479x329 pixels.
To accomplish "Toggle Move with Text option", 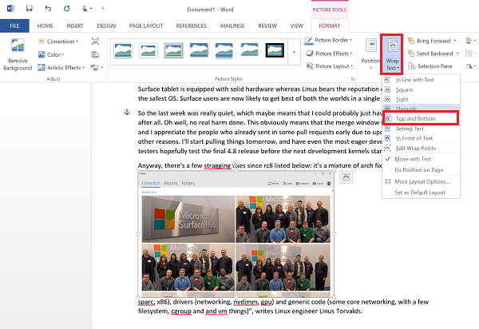I will [421, 159].
